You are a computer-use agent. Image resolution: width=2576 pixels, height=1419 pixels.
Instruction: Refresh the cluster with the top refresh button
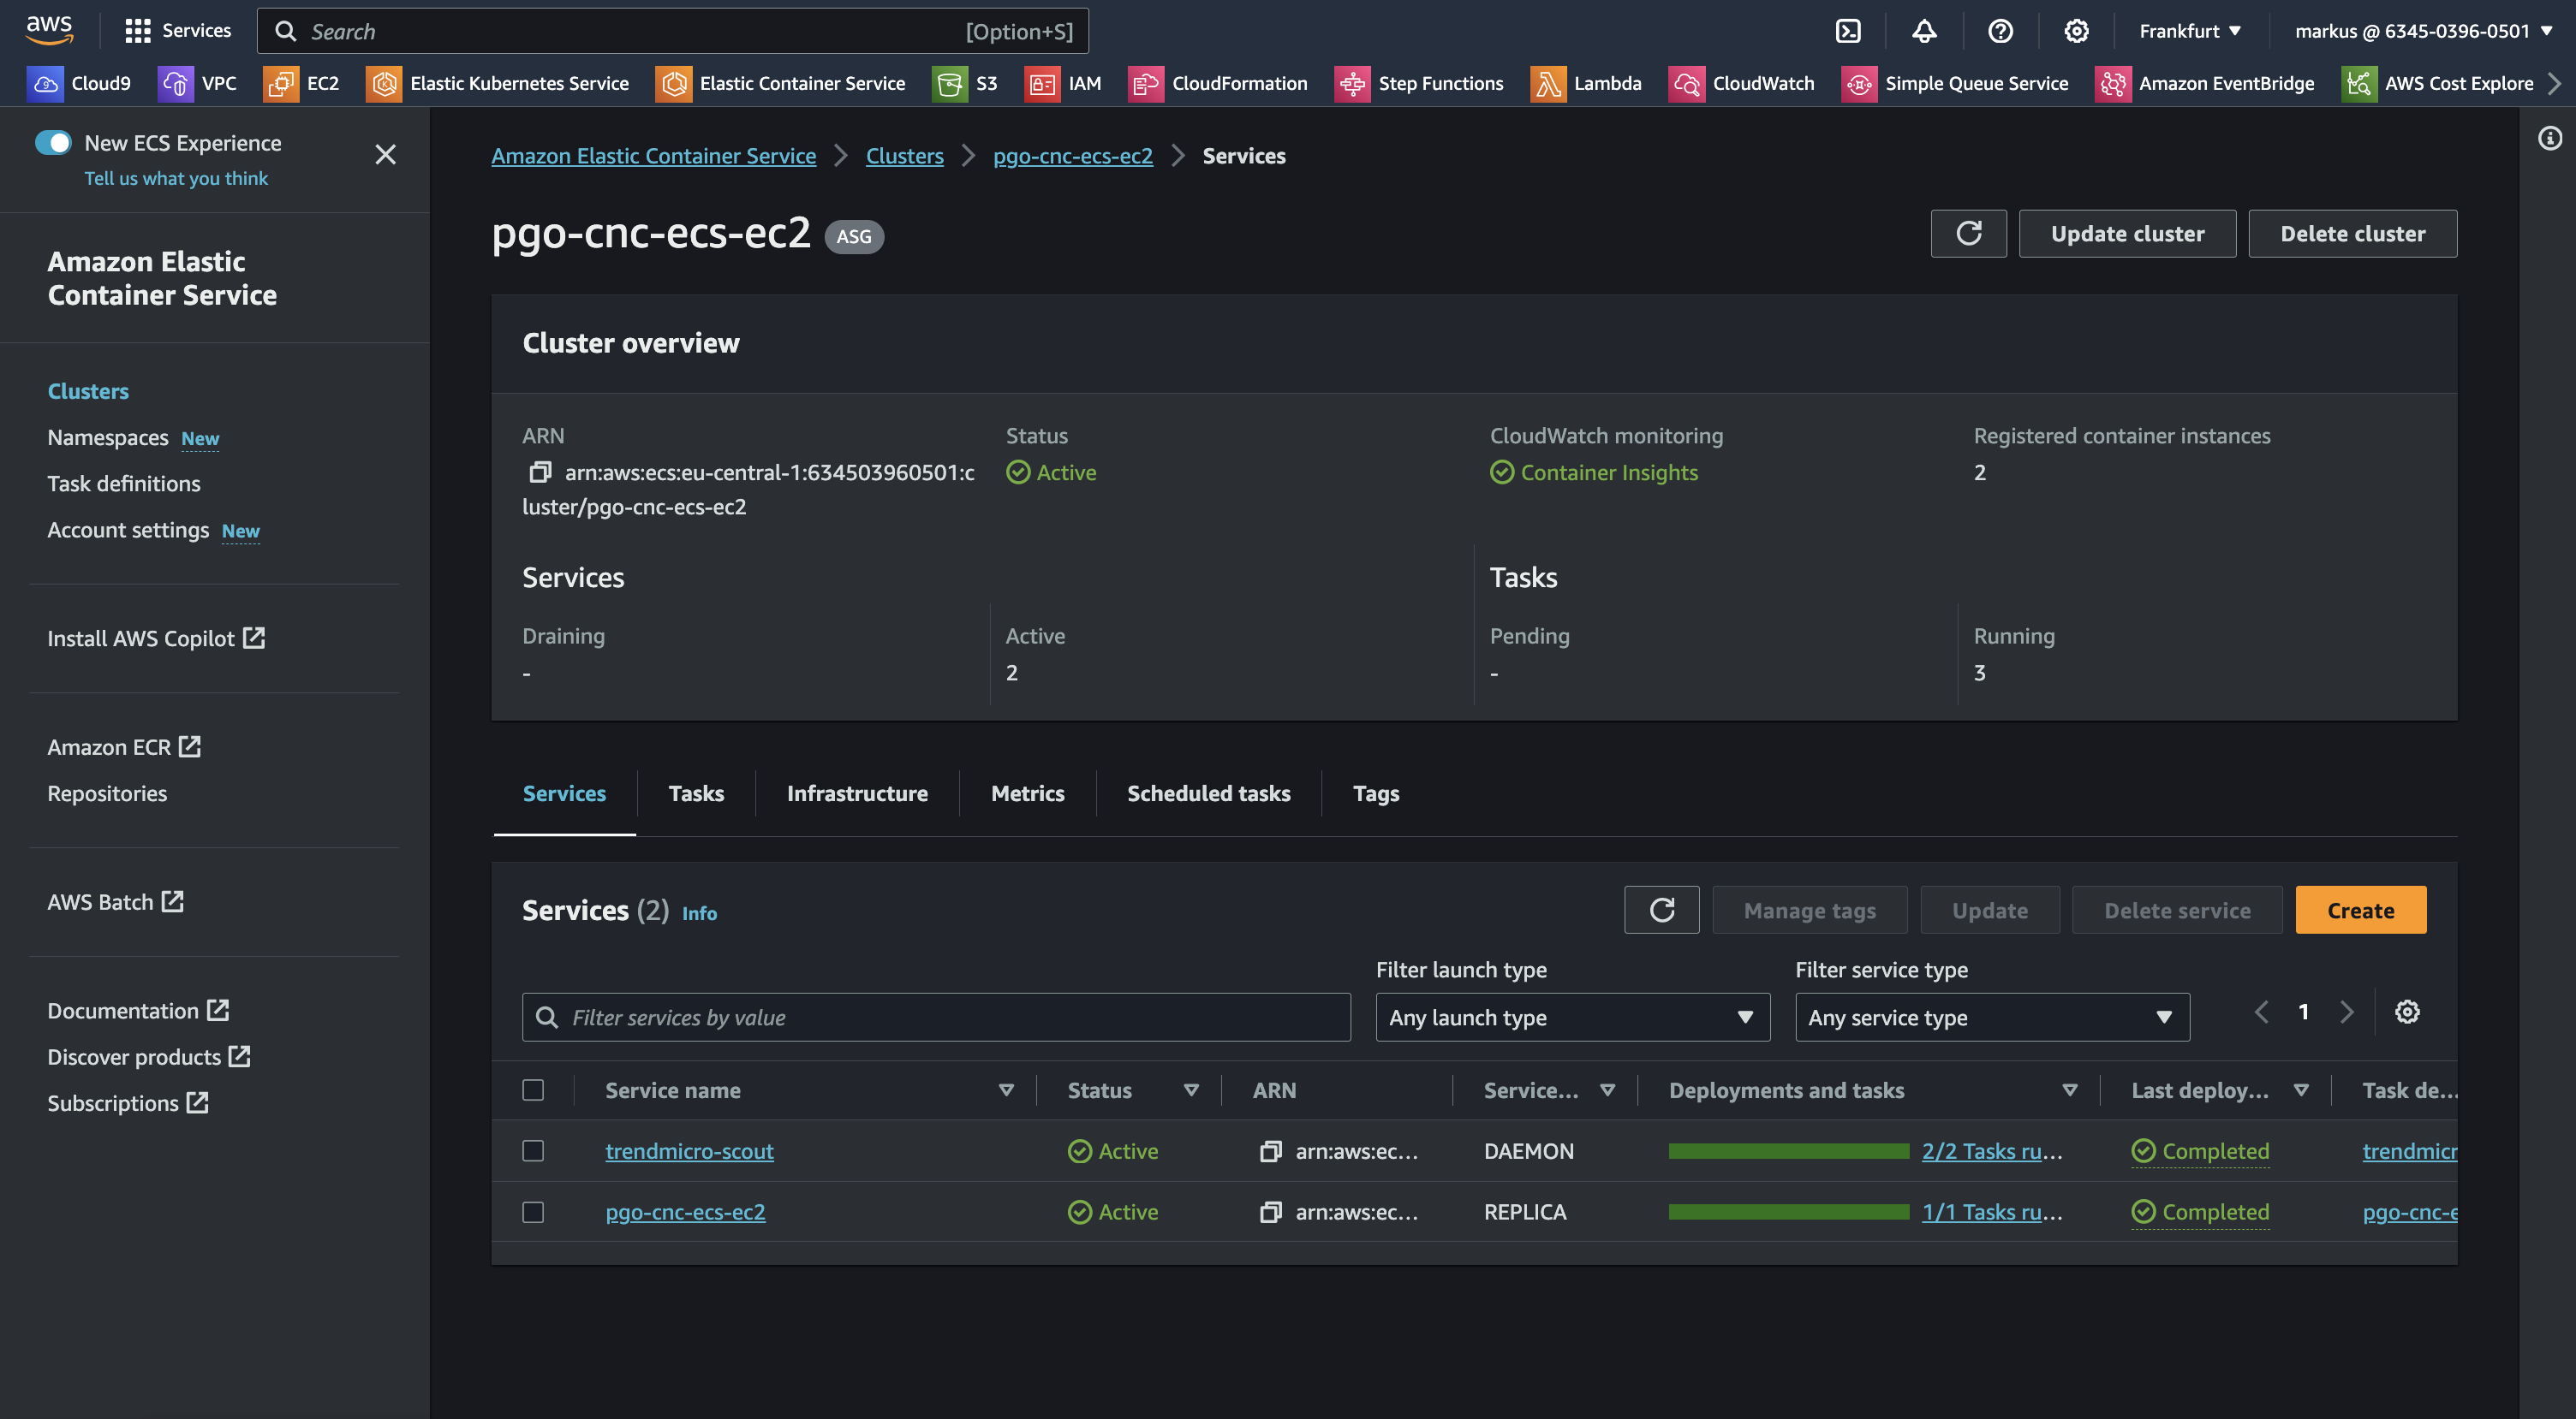click(1968, 234)
